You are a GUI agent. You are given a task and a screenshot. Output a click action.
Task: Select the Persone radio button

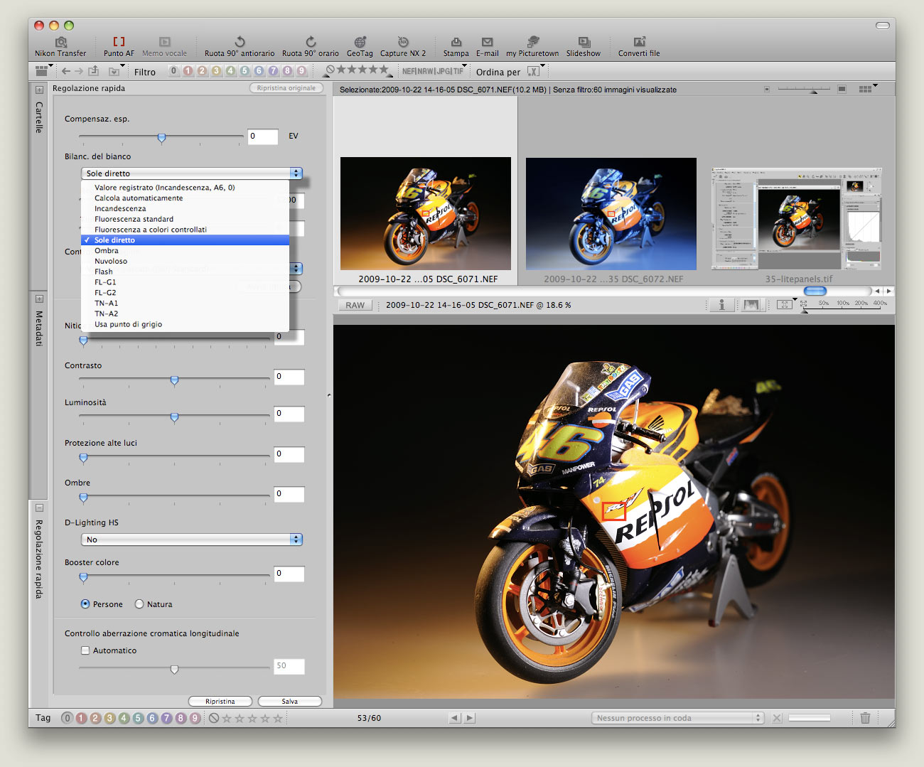85,604
